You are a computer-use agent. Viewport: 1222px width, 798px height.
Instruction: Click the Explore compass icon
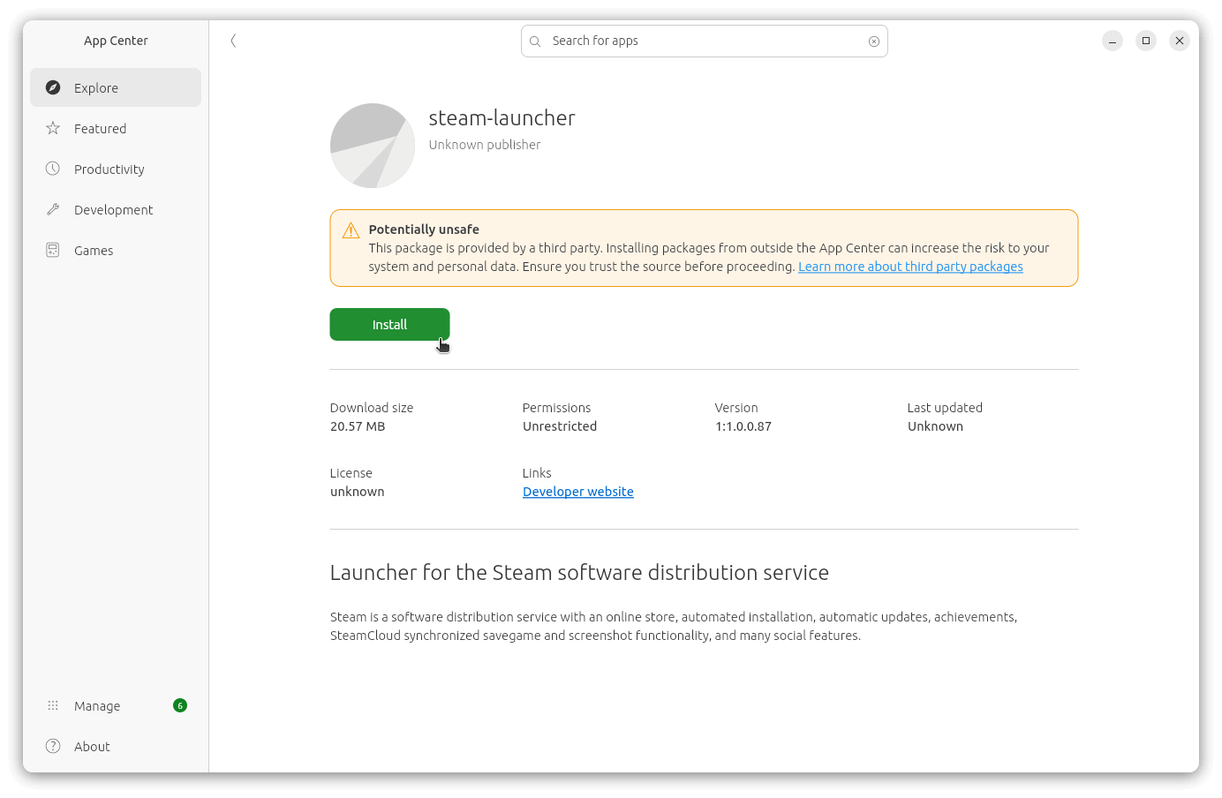pos(53,87)
